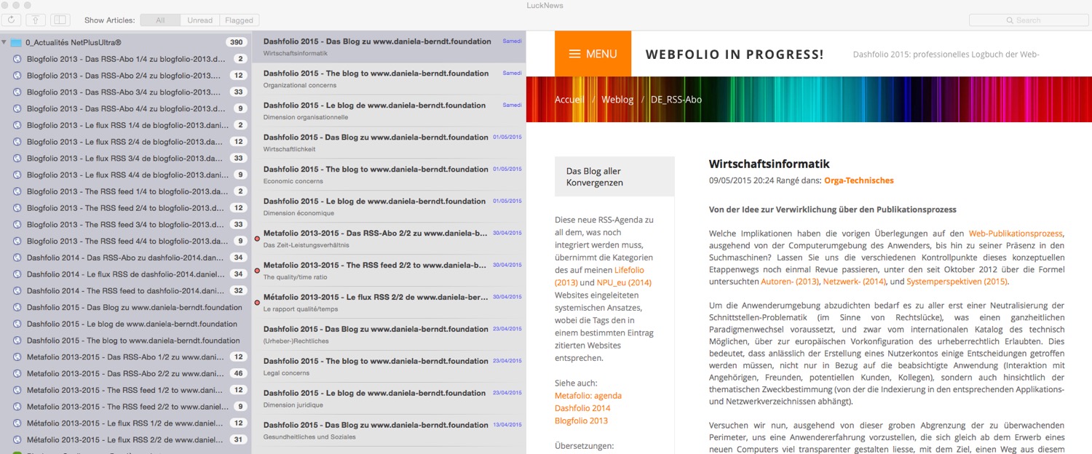The height and width of the screenshot is (454, 1092).
Task: Switch Show Articles filter to Unread
Action: [x=199, y=20]
